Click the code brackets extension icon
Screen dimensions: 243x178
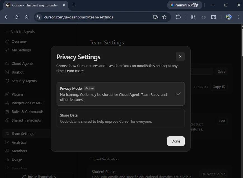pyautogui.click(x=203, y=17)
